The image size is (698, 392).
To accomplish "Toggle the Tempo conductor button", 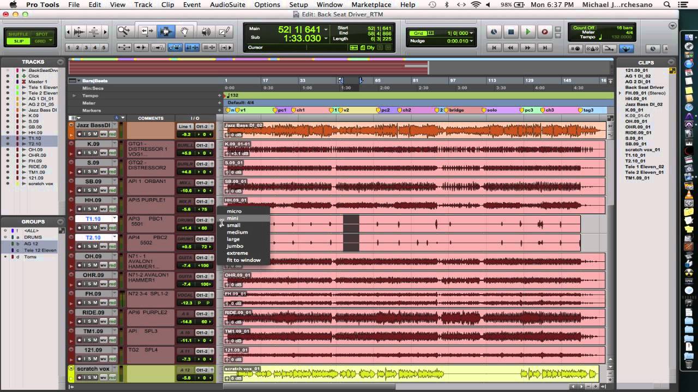I will point(626,48).
